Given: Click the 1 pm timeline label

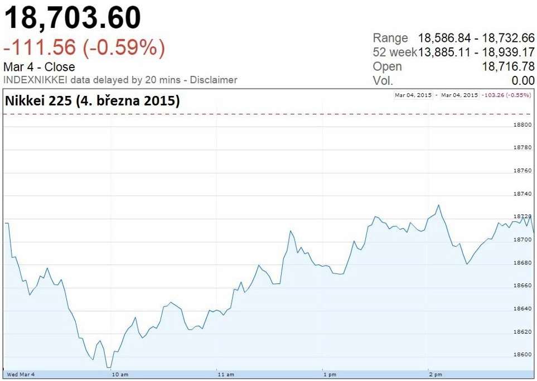Looking at the screenshot, I should pyautogui.click(x=330, y=374).
